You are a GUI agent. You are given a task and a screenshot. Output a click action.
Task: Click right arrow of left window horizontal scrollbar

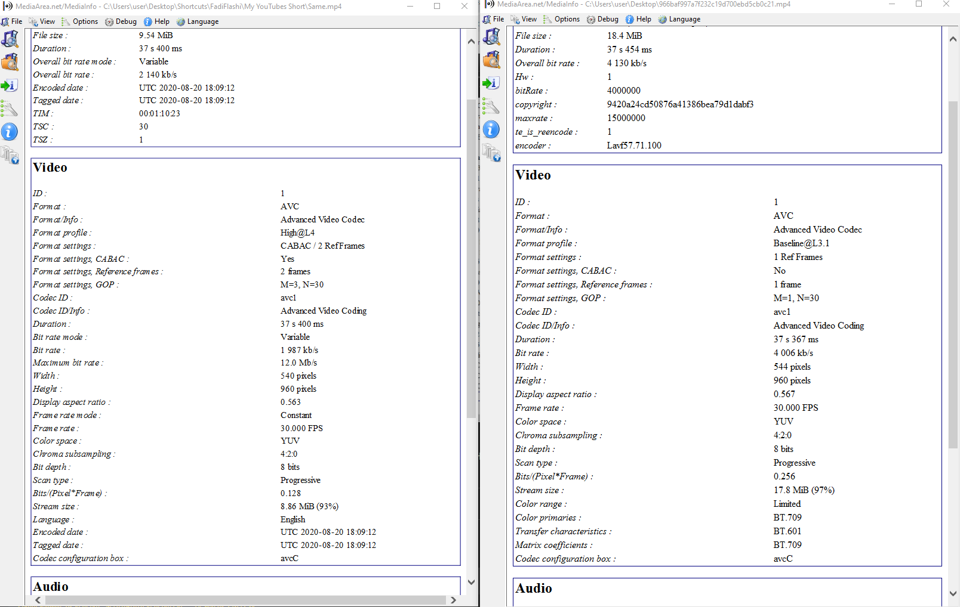[454, 600]
